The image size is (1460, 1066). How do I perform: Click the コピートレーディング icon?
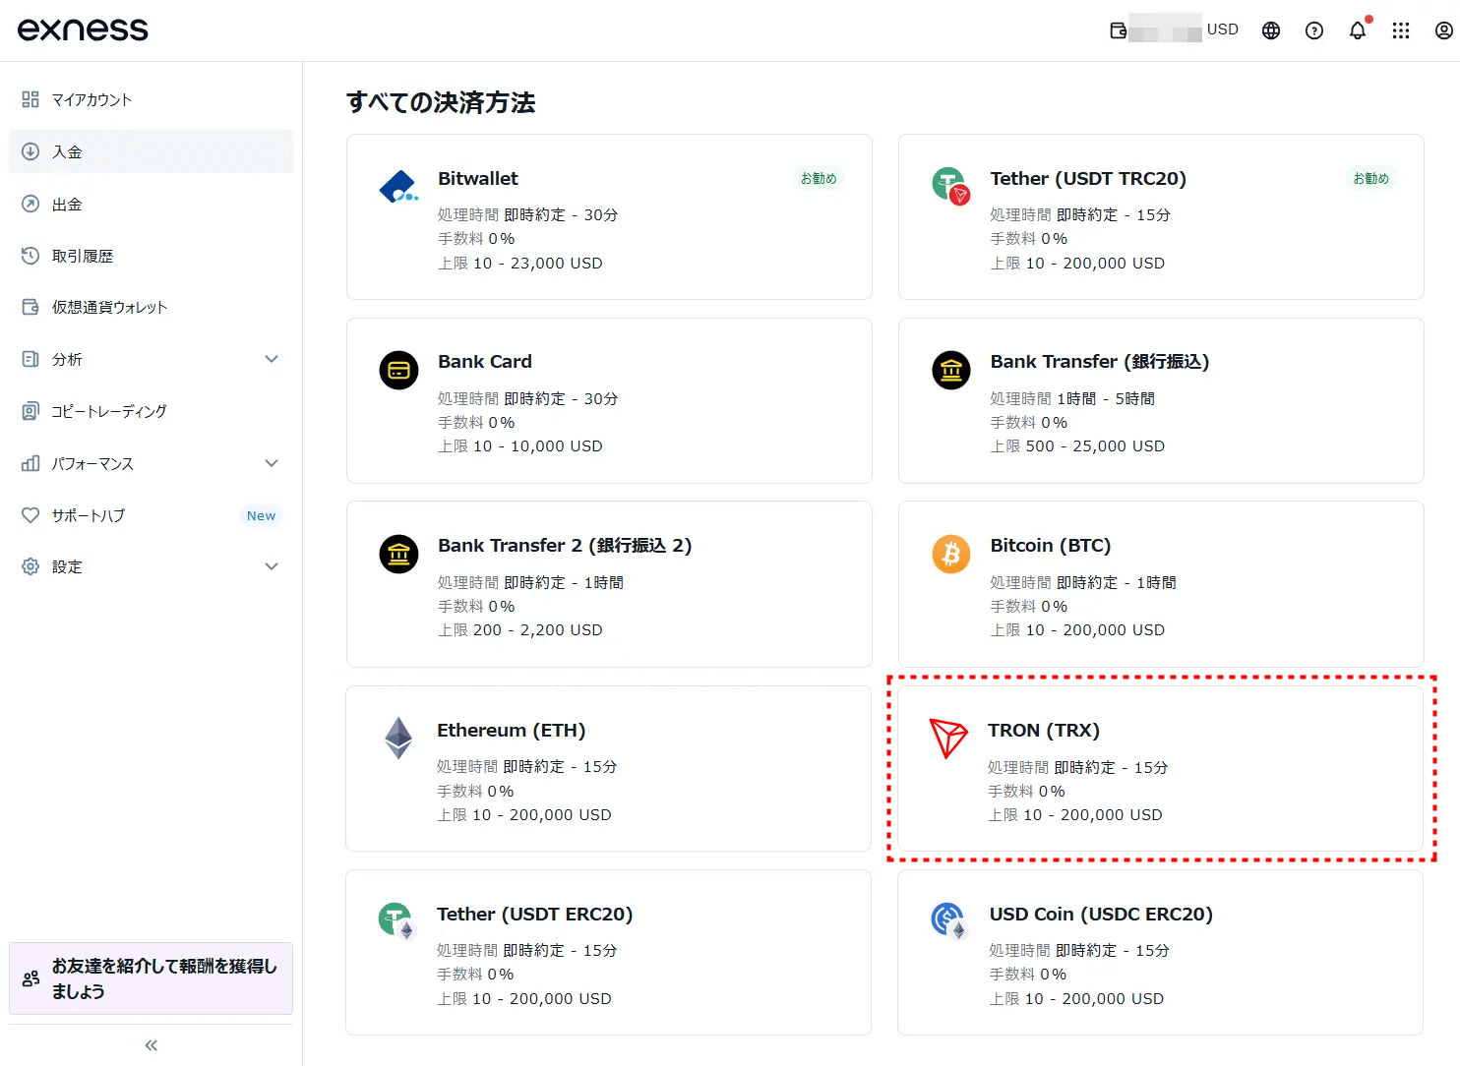point(30,411)
